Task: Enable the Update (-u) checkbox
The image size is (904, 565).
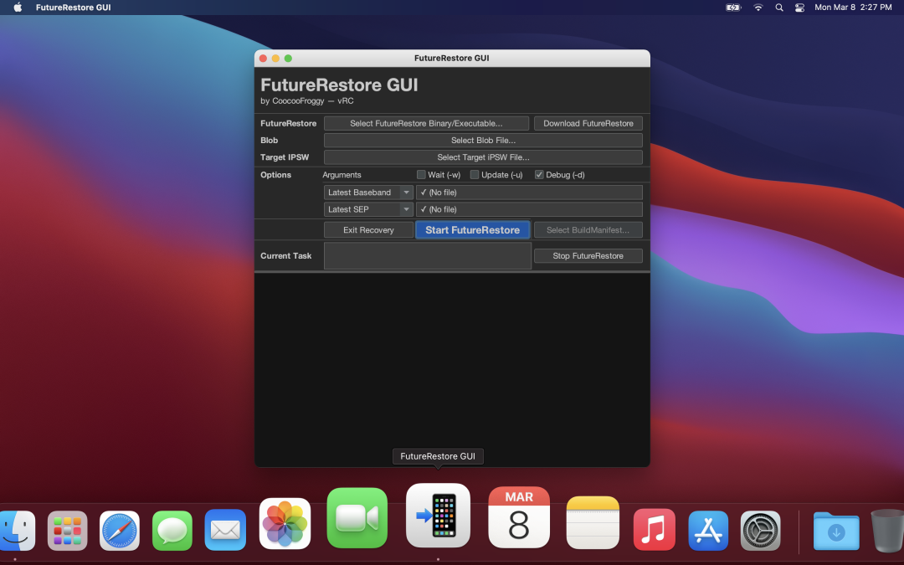Action: pyautogui.click(x=475, y=175)
